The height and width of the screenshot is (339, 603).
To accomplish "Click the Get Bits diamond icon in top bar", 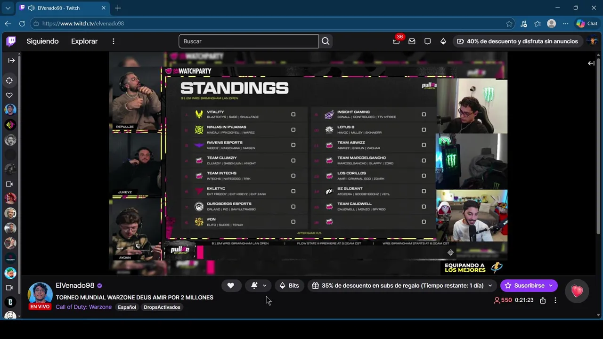I will click(443, 41).
